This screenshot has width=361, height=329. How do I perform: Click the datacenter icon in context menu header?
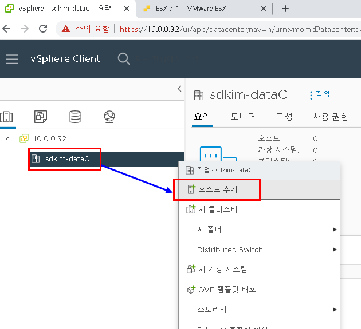coord(190,170)
